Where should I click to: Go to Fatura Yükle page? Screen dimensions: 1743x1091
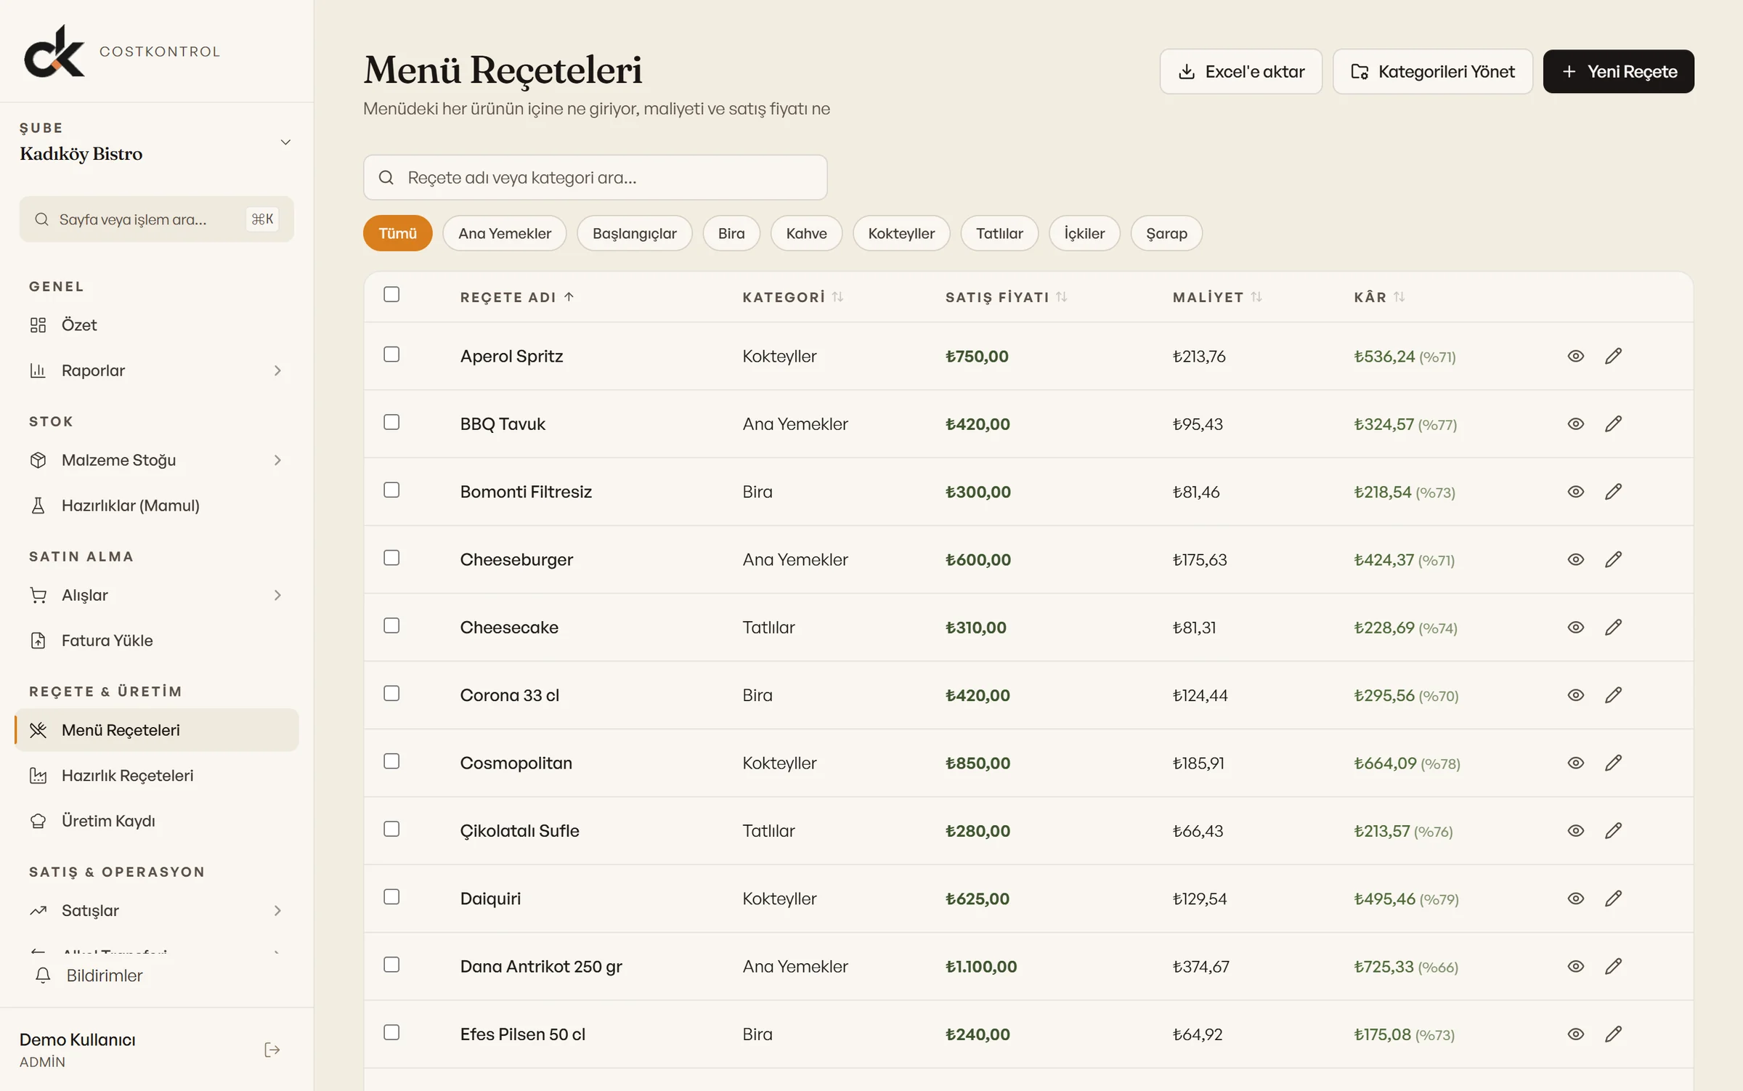pyautogui.click(x=156, y=641)
